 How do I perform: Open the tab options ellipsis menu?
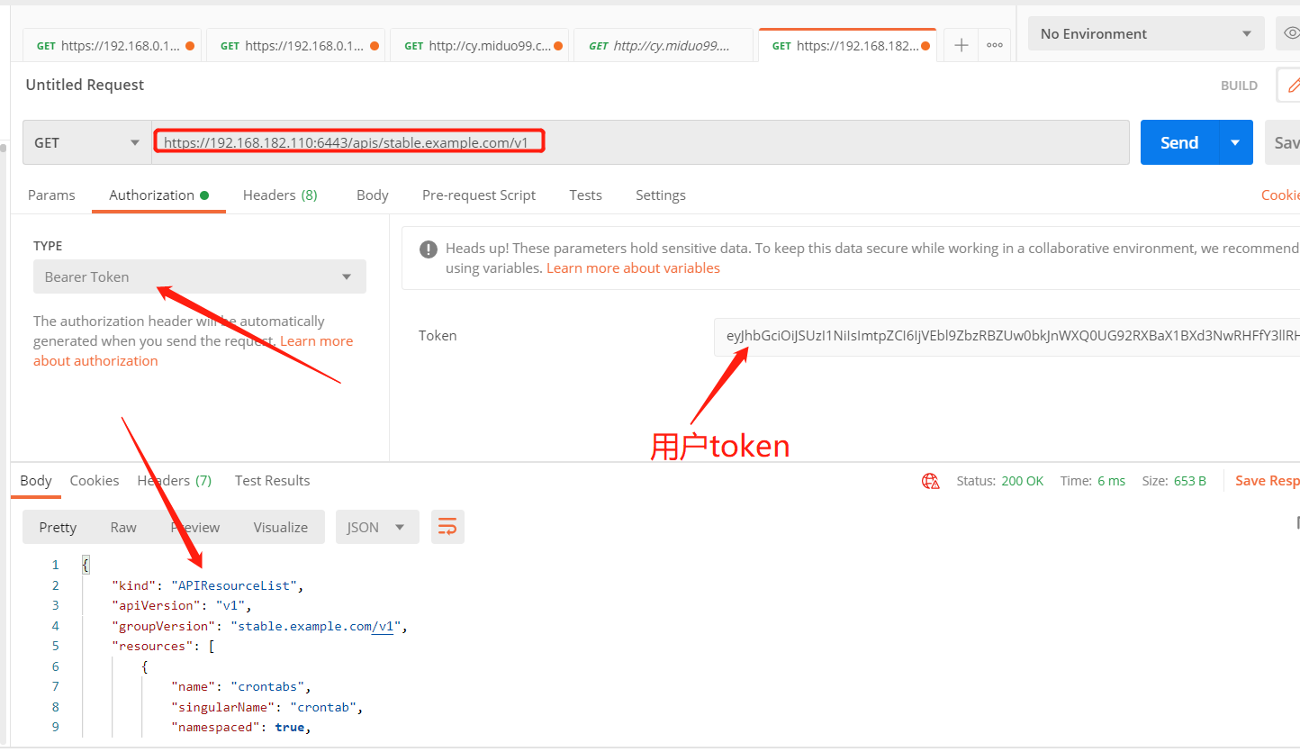pos(995,45)
